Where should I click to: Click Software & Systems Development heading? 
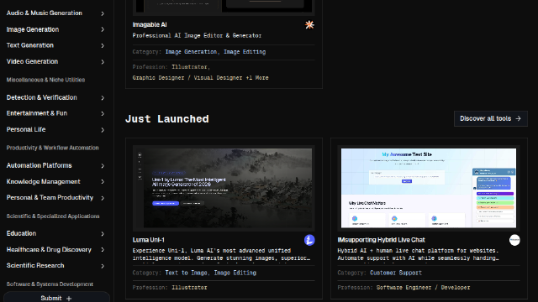(x=50, y=284)
